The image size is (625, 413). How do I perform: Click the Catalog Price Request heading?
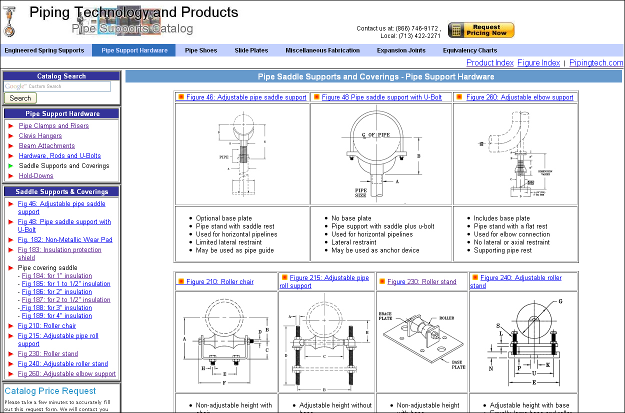click(50, 391)
